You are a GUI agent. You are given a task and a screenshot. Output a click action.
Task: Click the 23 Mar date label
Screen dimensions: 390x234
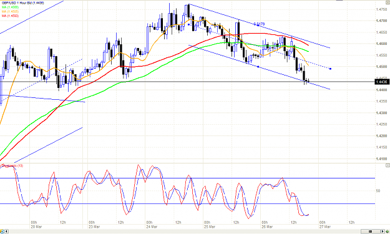pyautogui.click(x=94, y=227)
